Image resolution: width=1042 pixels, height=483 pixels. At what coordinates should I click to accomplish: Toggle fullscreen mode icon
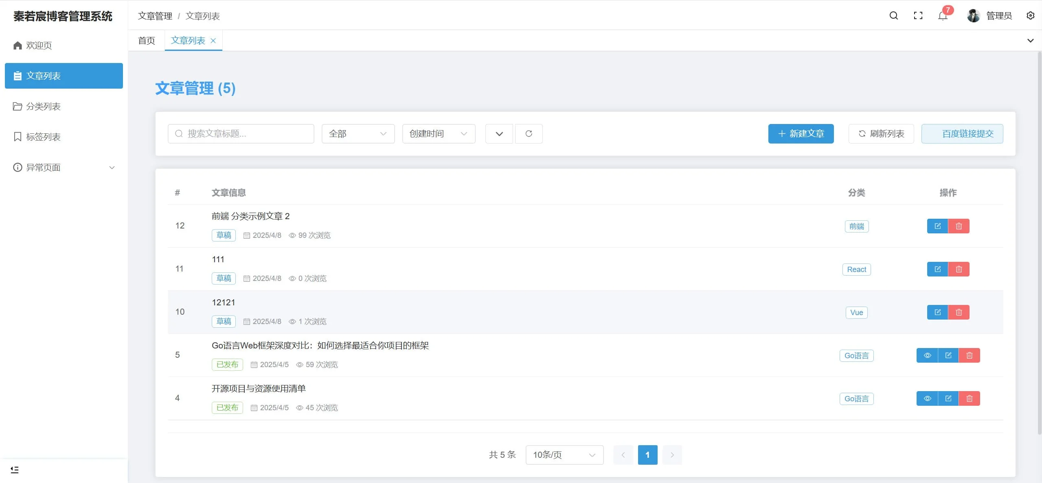click(918, 15)
